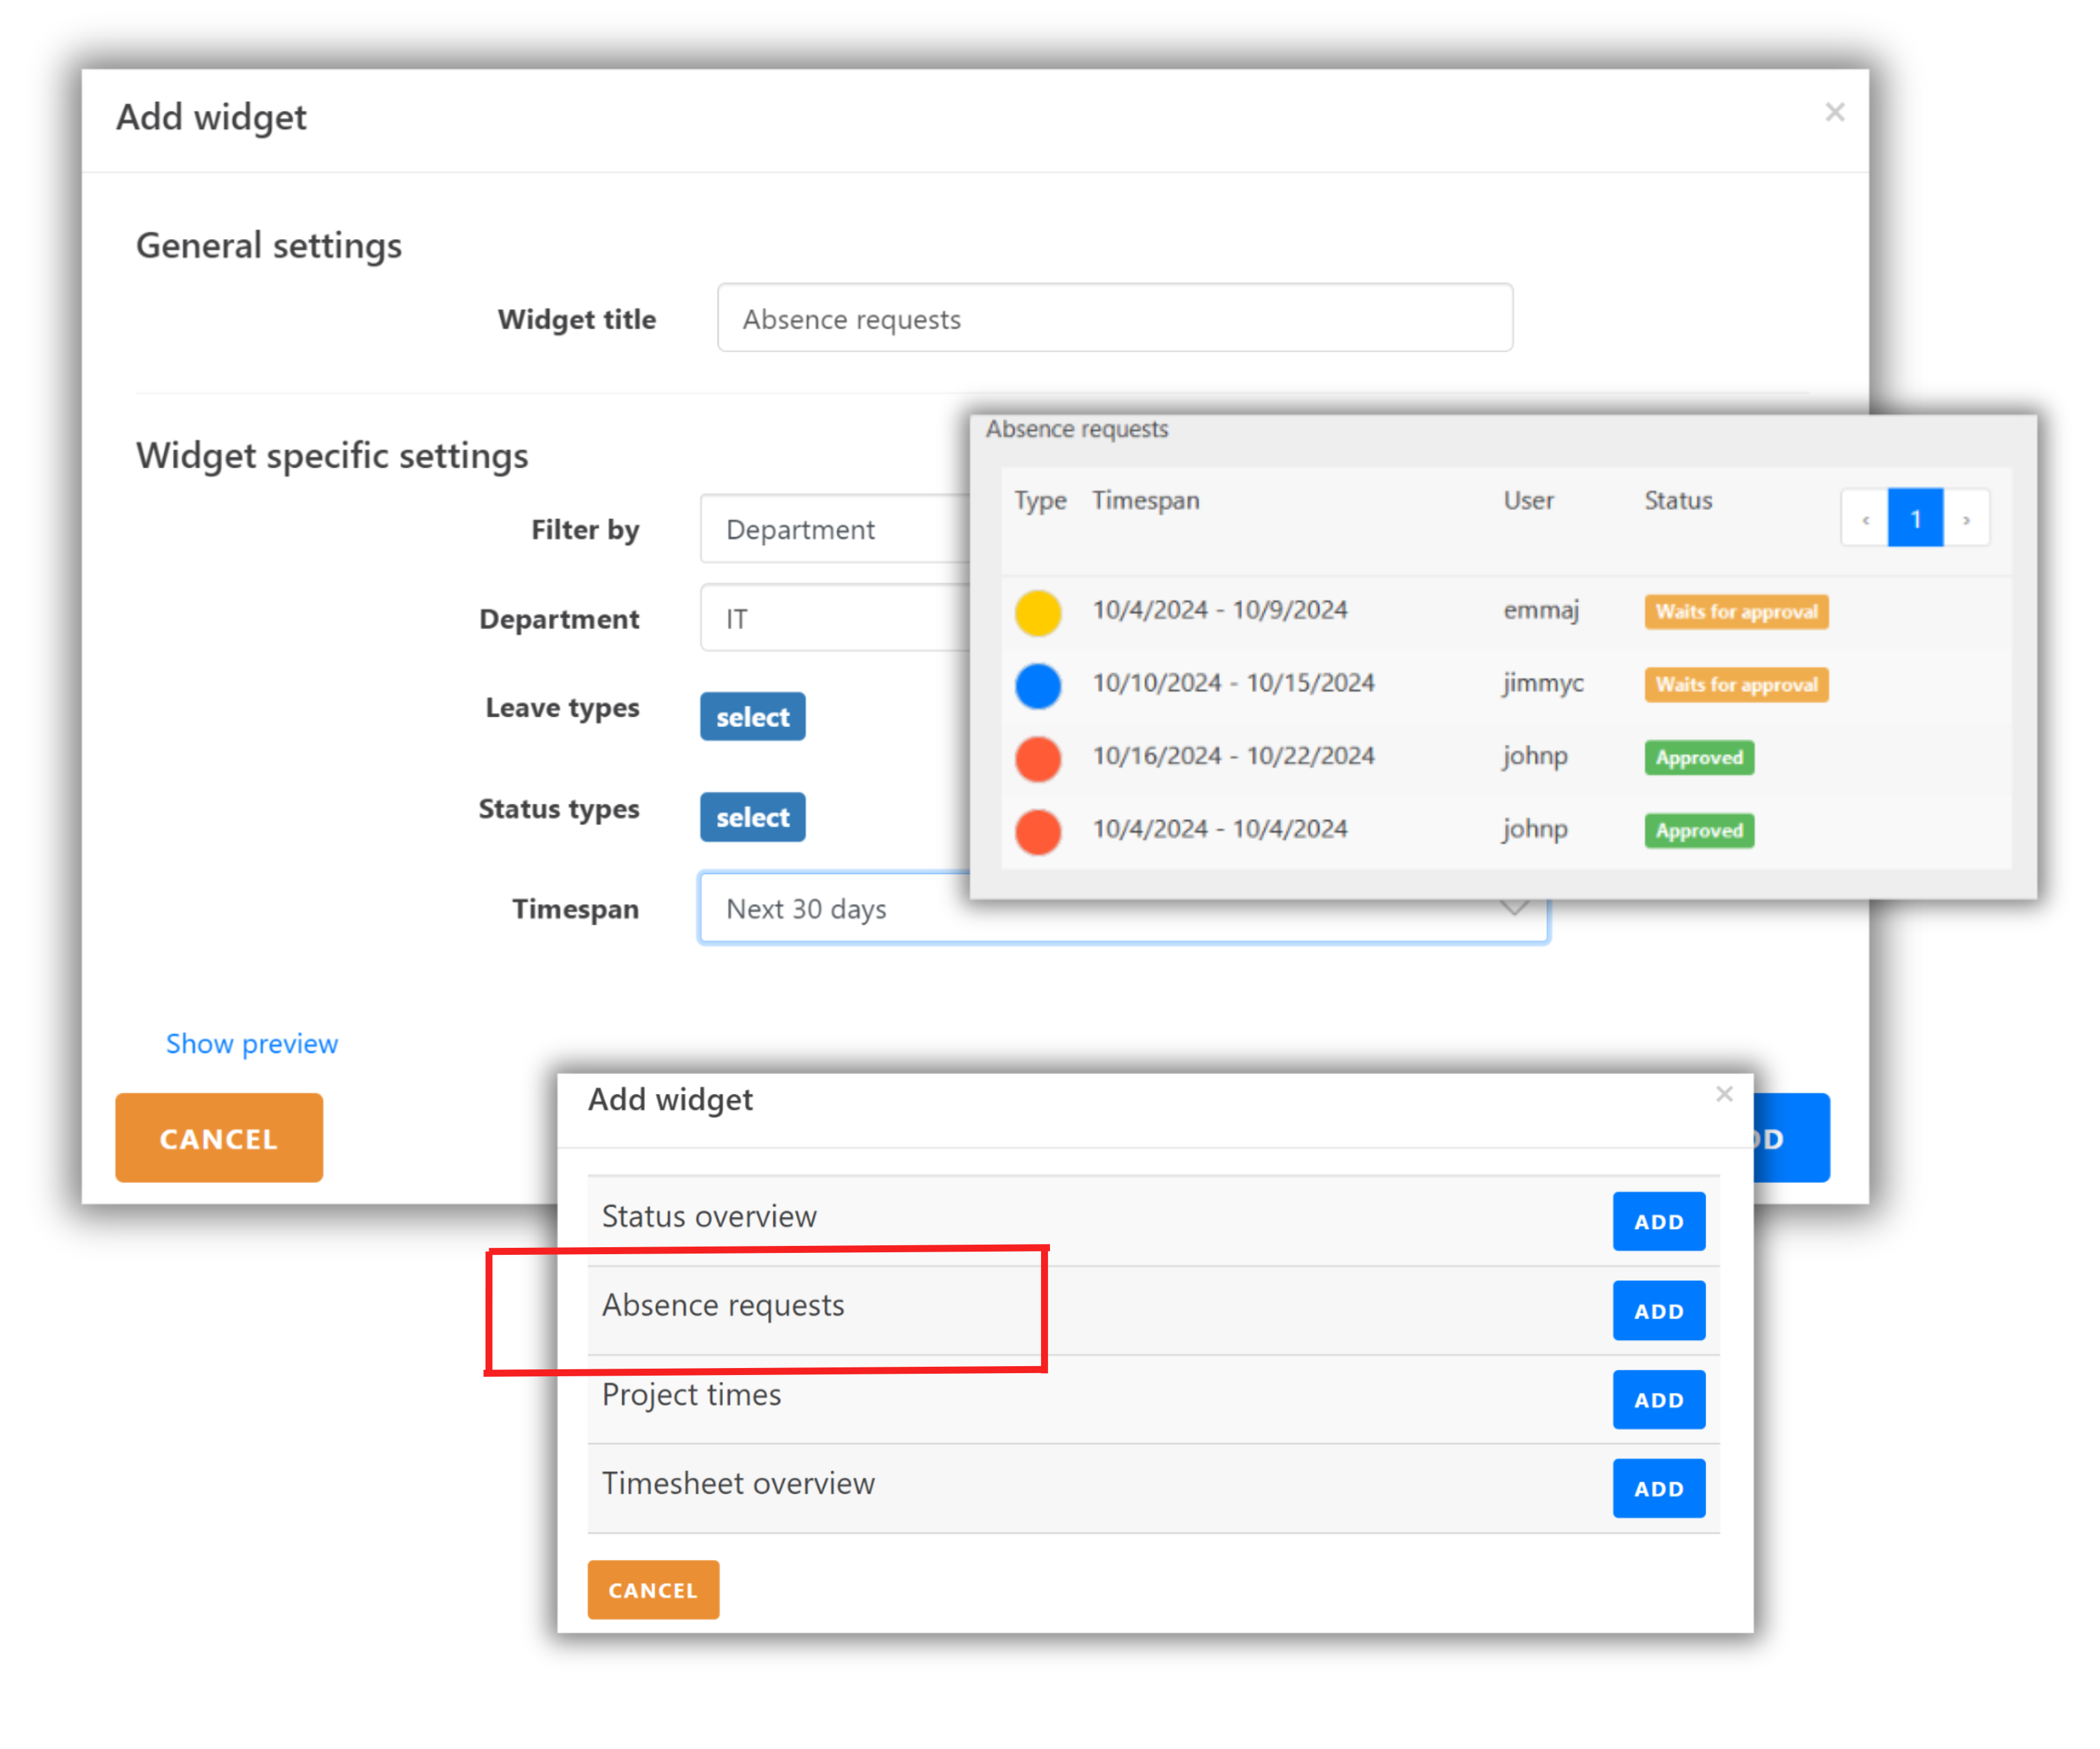Go to previous page in Absence requests
This screenshot has width=2100, height=1749.
1865,519
